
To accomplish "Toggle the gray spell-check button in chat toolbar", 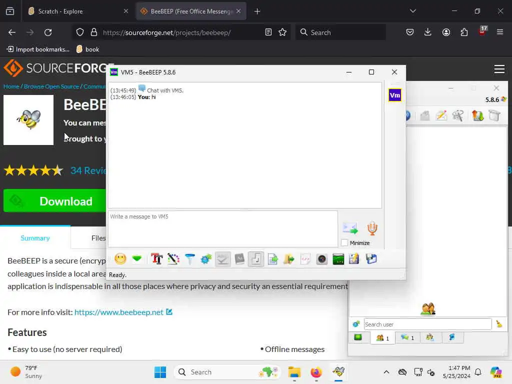I will [x=222, y=259].
